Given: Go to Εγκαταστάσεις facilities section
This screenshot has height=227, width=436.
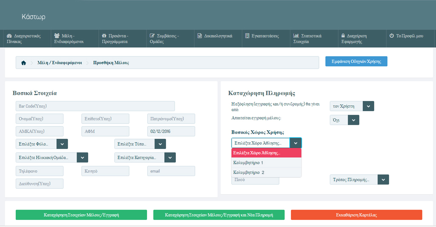Looking at the screenshot, I should [262, 36].
